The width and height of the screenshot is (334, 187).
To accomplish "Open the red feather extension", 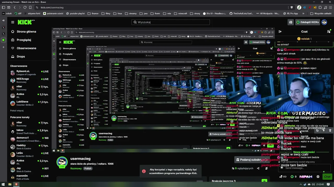I will click(310, 7).
